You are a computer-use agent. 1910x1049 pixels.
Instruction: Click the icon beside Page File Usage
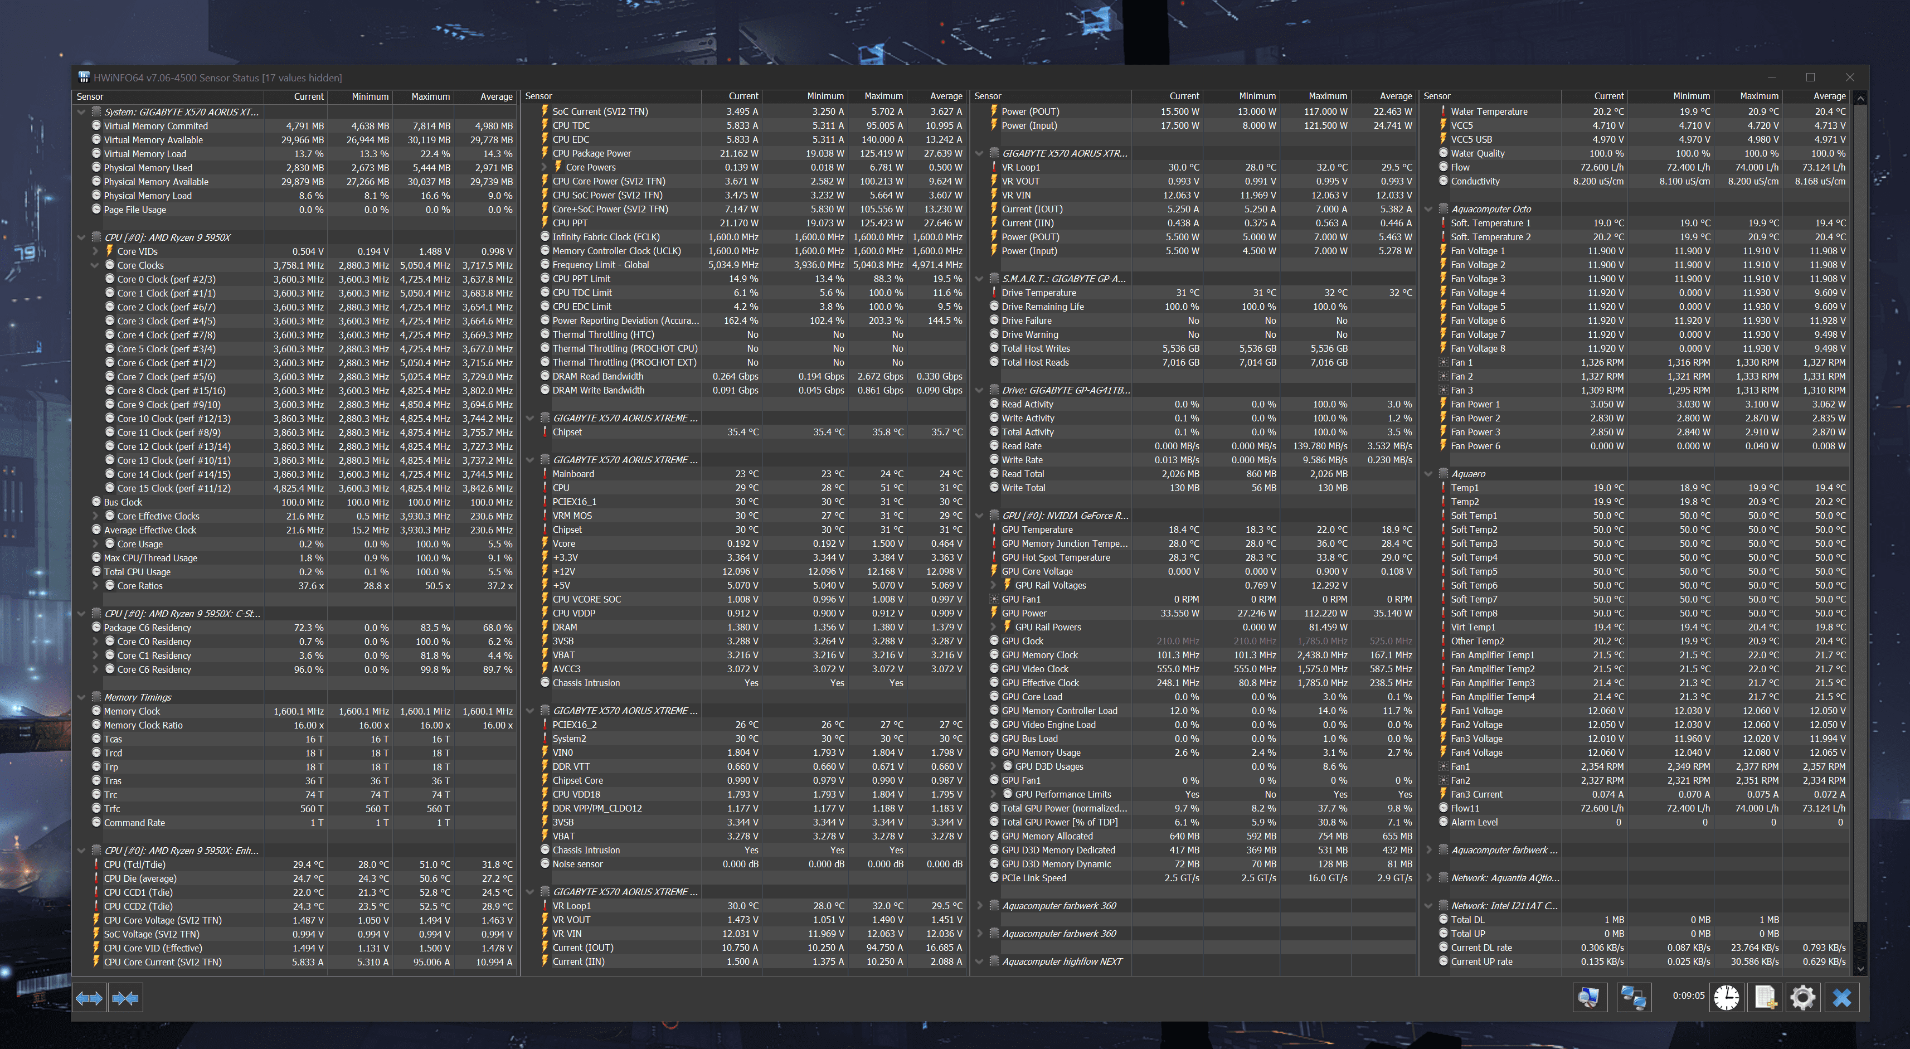click(96, 209)
